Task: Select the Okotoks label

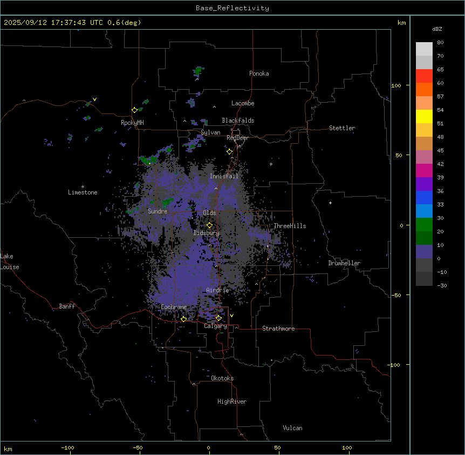Action: click(222, 378)
